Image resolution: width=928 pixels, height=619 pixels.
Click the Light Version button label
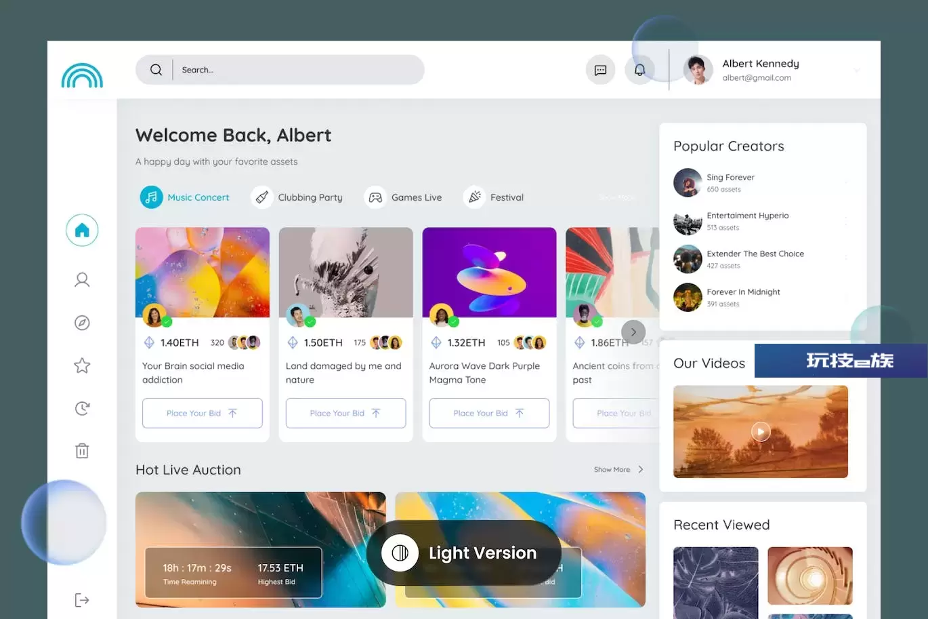482,553
